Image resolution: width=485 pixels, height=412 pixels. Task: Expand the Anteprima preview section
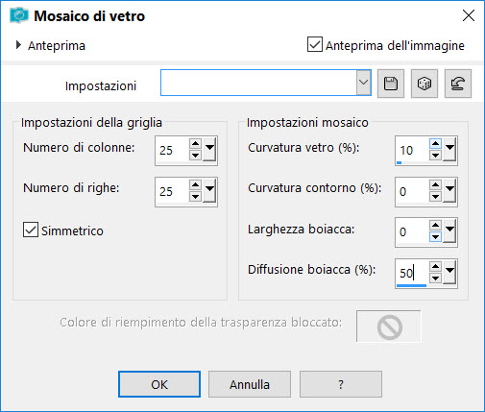[18, 45]
